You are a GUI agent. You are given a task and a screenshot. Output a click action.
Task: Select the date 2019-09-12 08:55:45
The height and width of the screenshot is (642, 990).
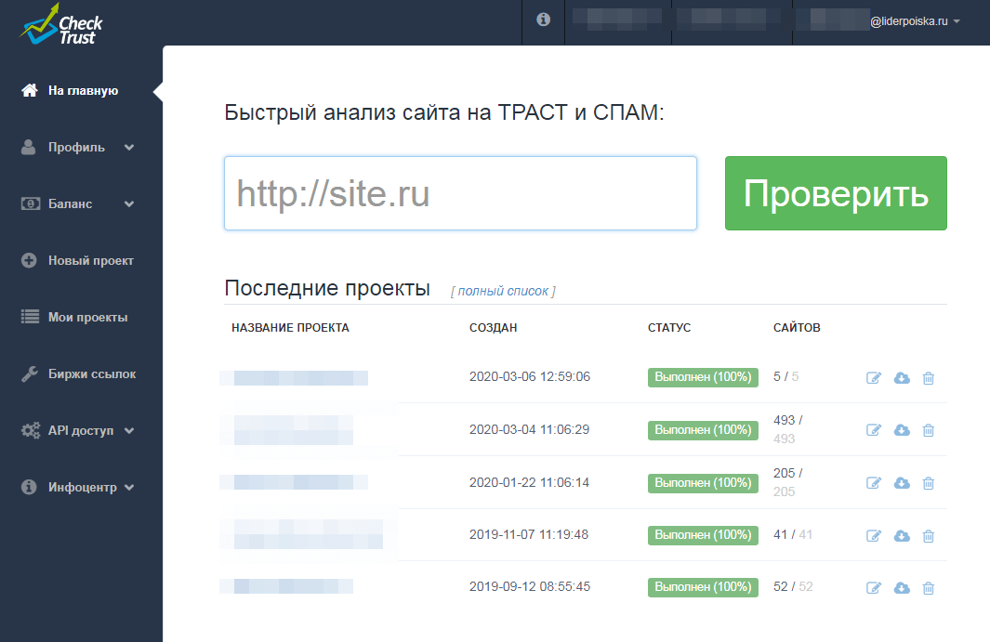click(530, 587)
